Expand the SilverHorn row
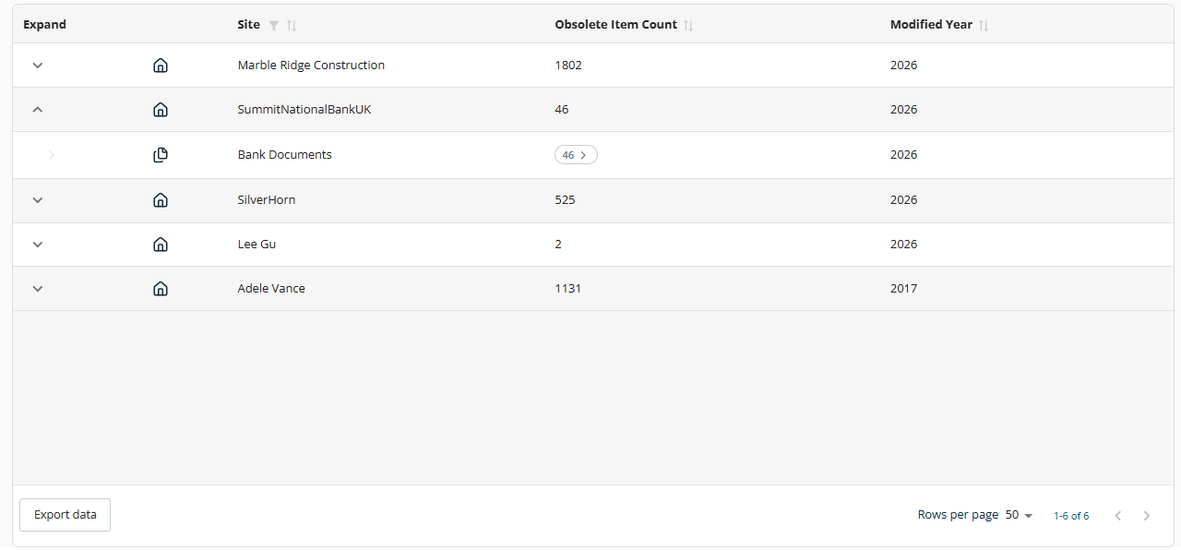This screenshot has height=550, width=1181. [38, 200]
